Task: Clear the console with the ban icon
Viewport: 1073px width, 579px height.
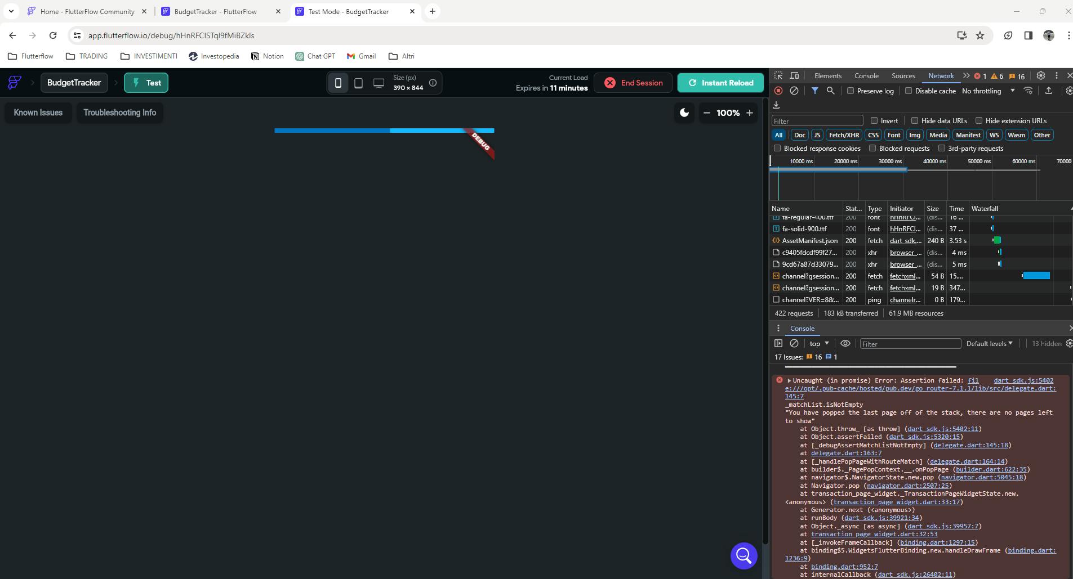Action: pyautogui.click(x=794, y=343)
